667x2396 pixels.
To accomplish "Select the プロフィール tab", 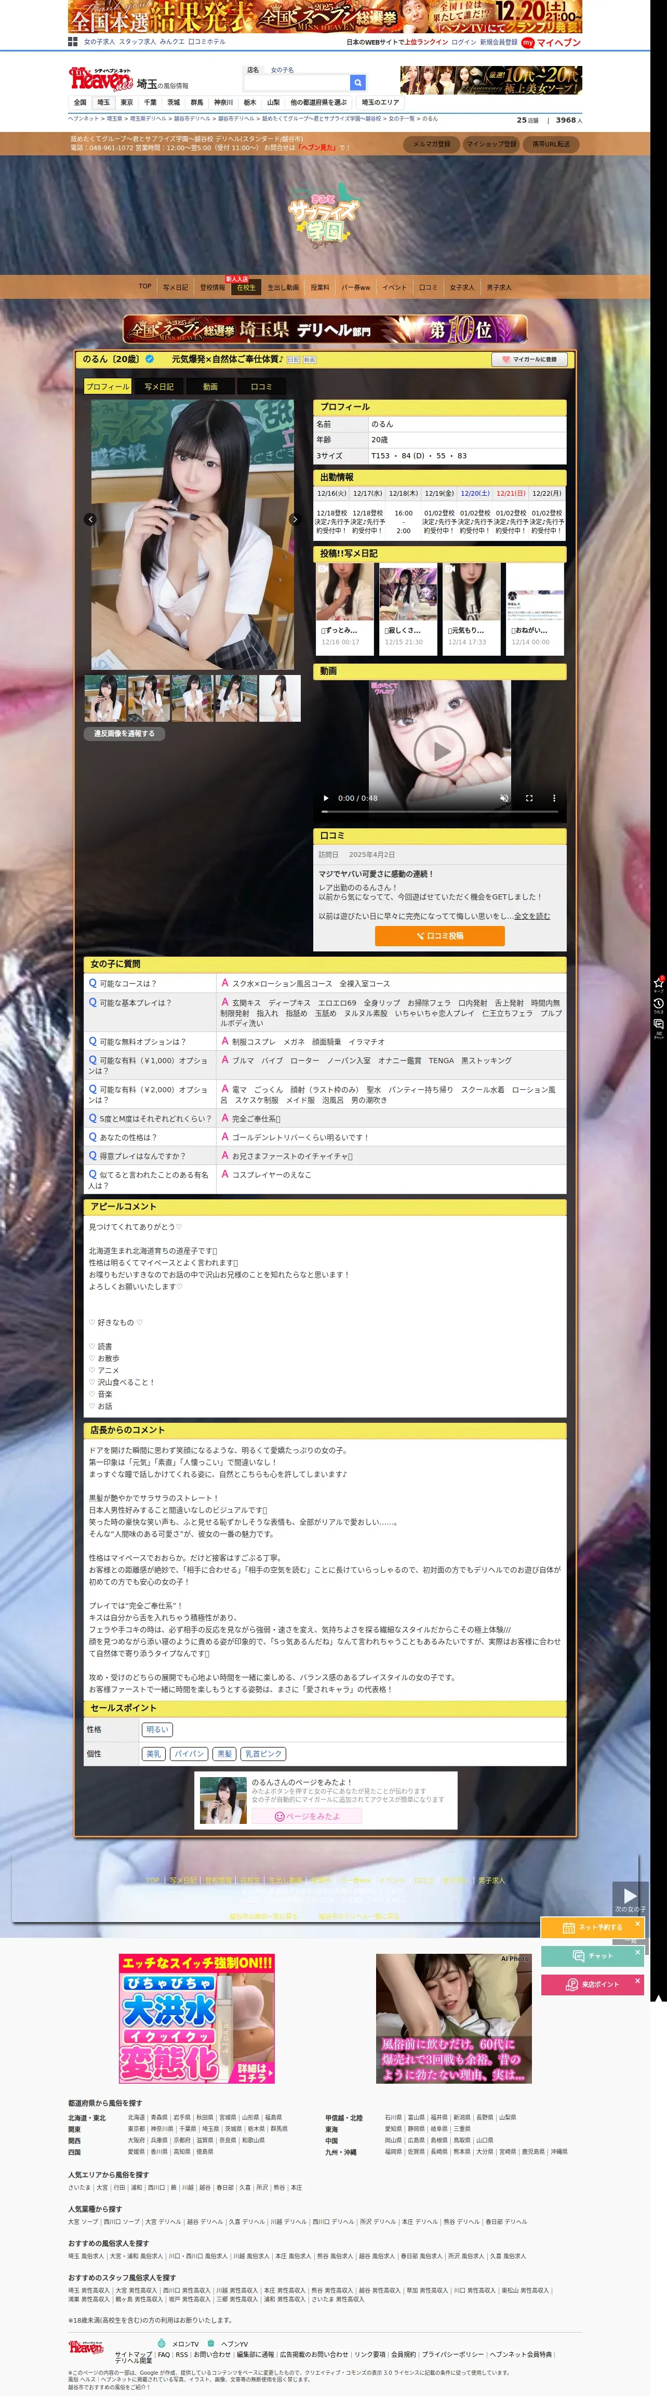I will point(108,386).
